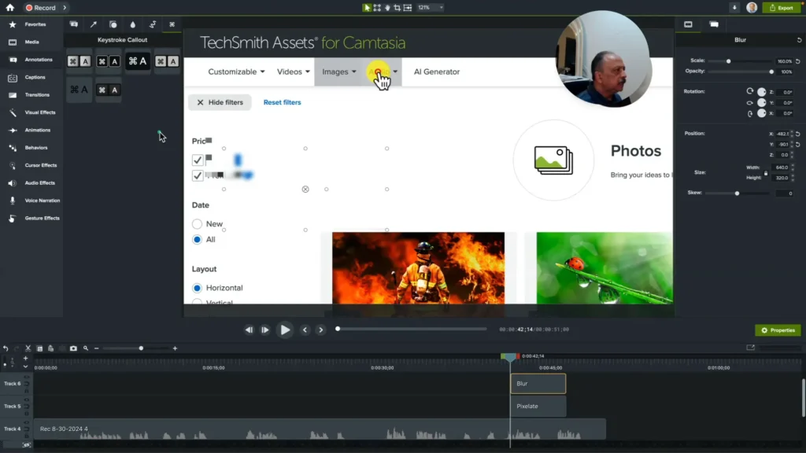Expand options arrow next to Record
Image resolution: width=806 pixels, height=453 pixels.
coord(65,8)
